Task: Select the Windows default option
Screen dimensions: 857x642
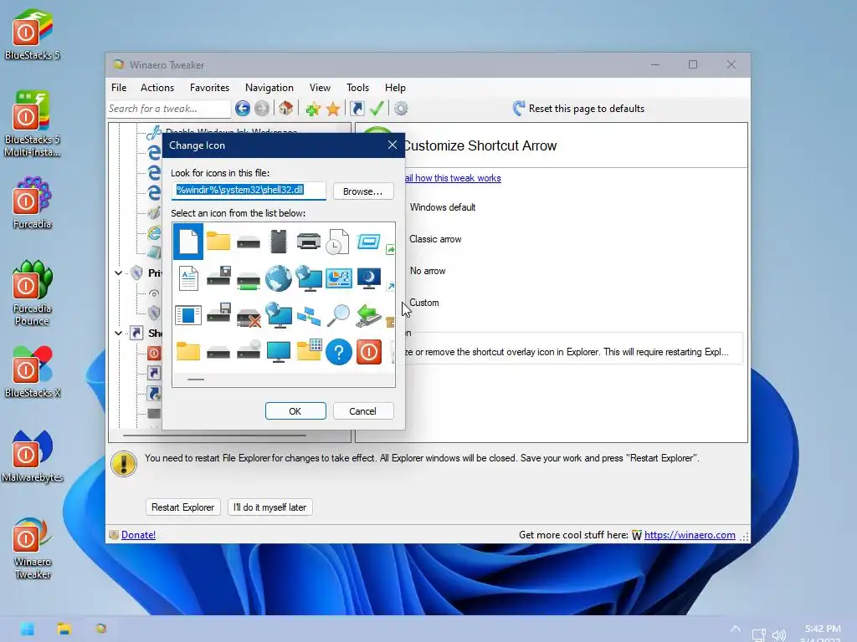Action: 442,207
